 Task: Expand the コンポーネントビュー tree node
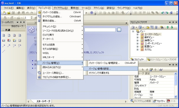click(x=137, y=43)
